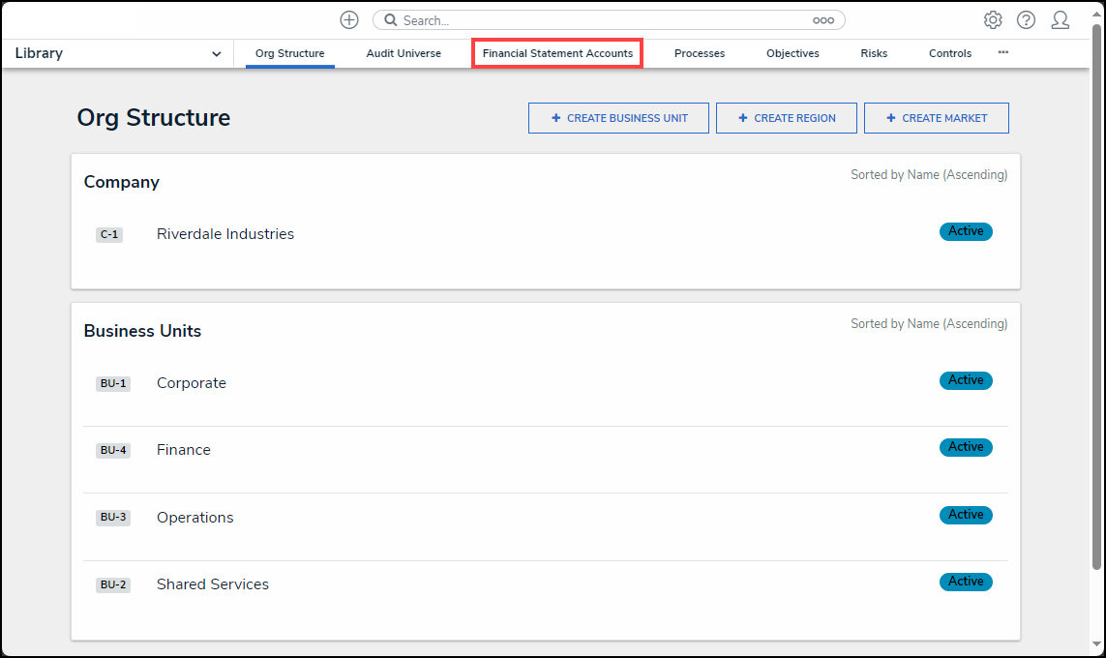Open the help question mark icon
The width and height of the screenshot is (1106, 658).
point(1026,20)
